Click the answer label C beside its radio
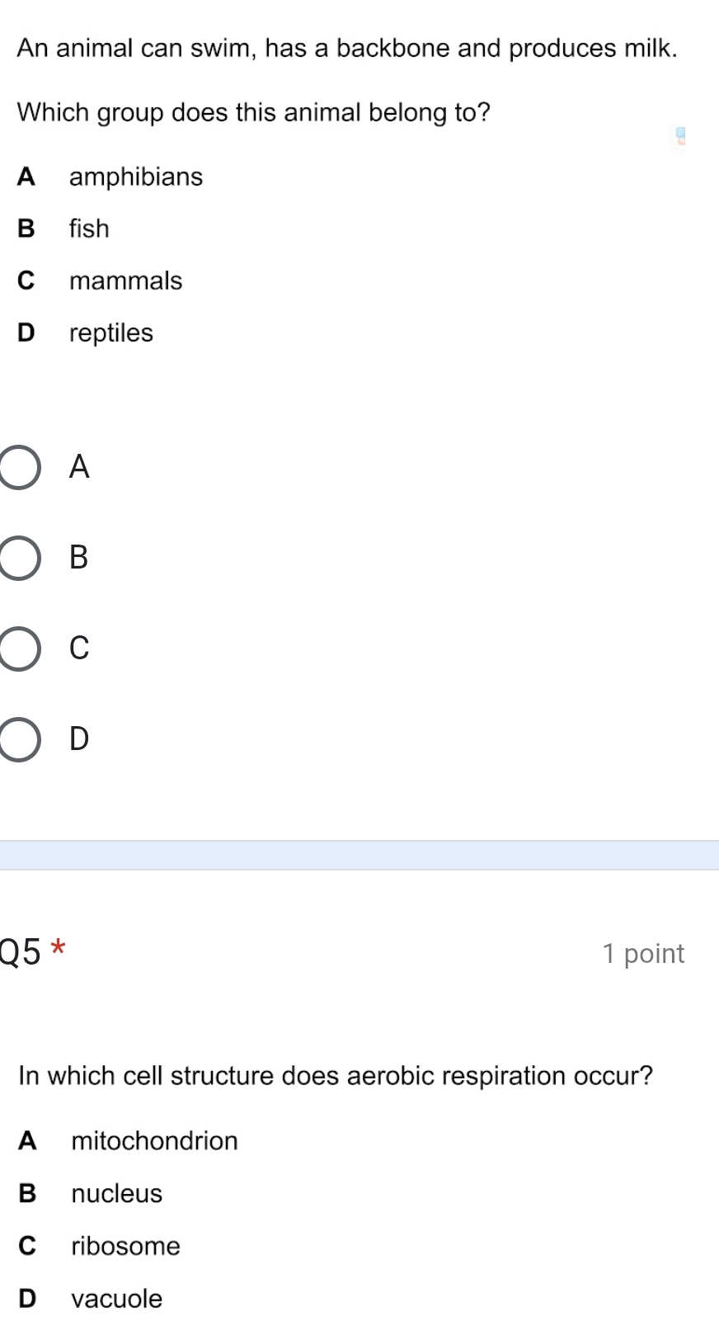 click(79, 649)
